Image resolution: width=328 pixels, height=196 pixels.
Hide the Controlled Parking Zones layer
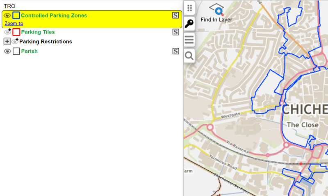tap(7, 16)
